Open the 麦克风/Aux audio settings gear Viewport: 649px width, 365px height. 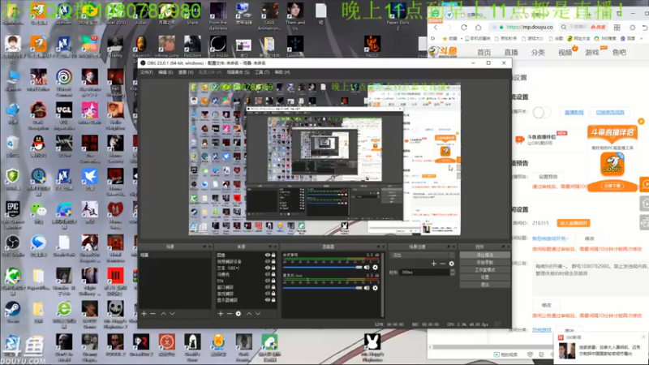click(375, 288)
